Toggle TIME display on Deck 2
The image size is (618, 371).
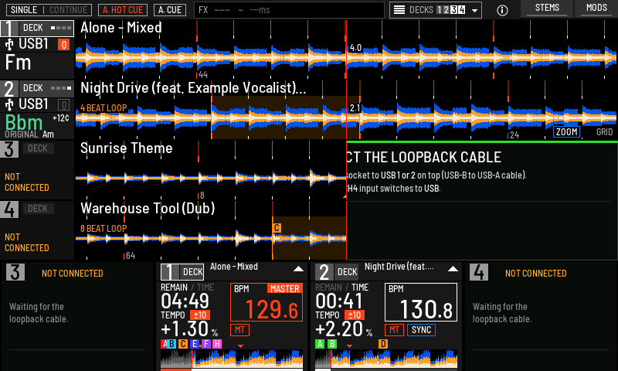[360, 288]
